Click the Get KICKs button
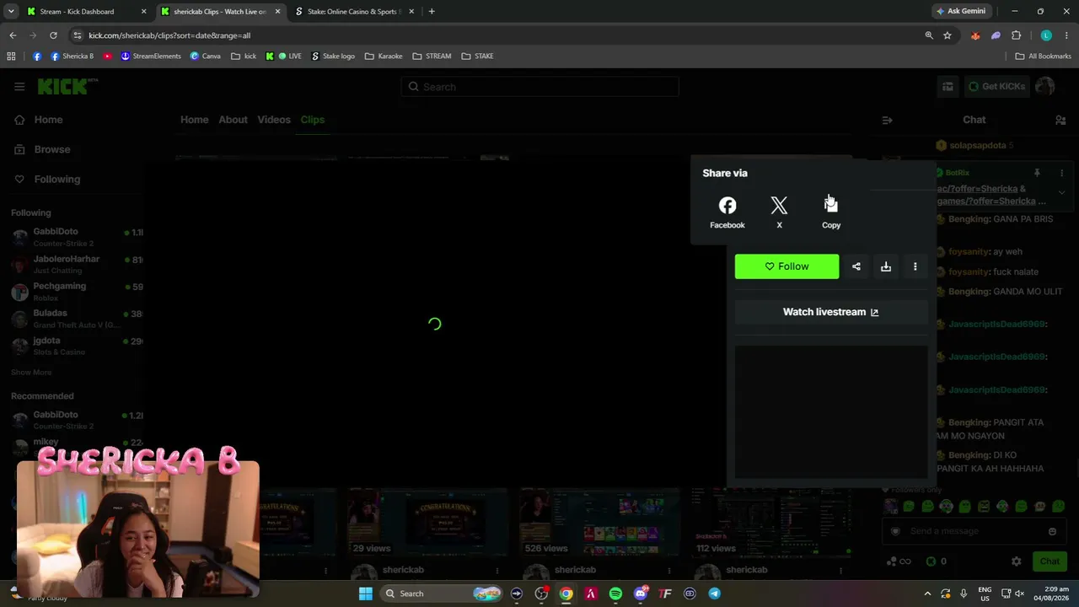The image size is (1079, 607). 996,87
